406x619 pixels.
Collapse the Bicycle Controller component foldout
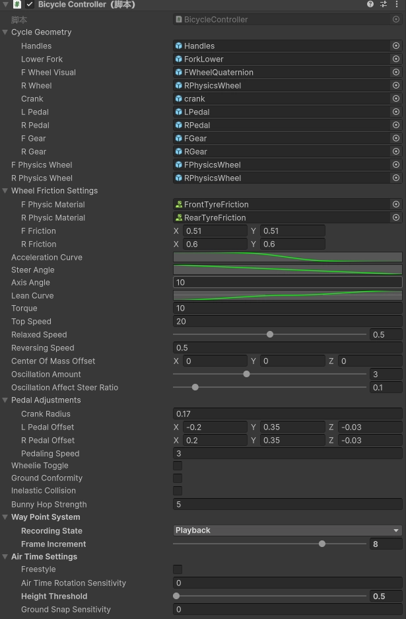pos(5,5)
